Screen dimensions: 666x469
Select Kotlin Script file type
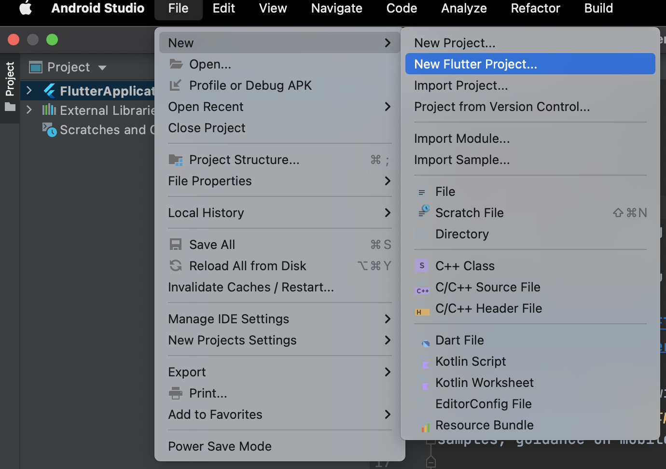click(x=471, y=361)
